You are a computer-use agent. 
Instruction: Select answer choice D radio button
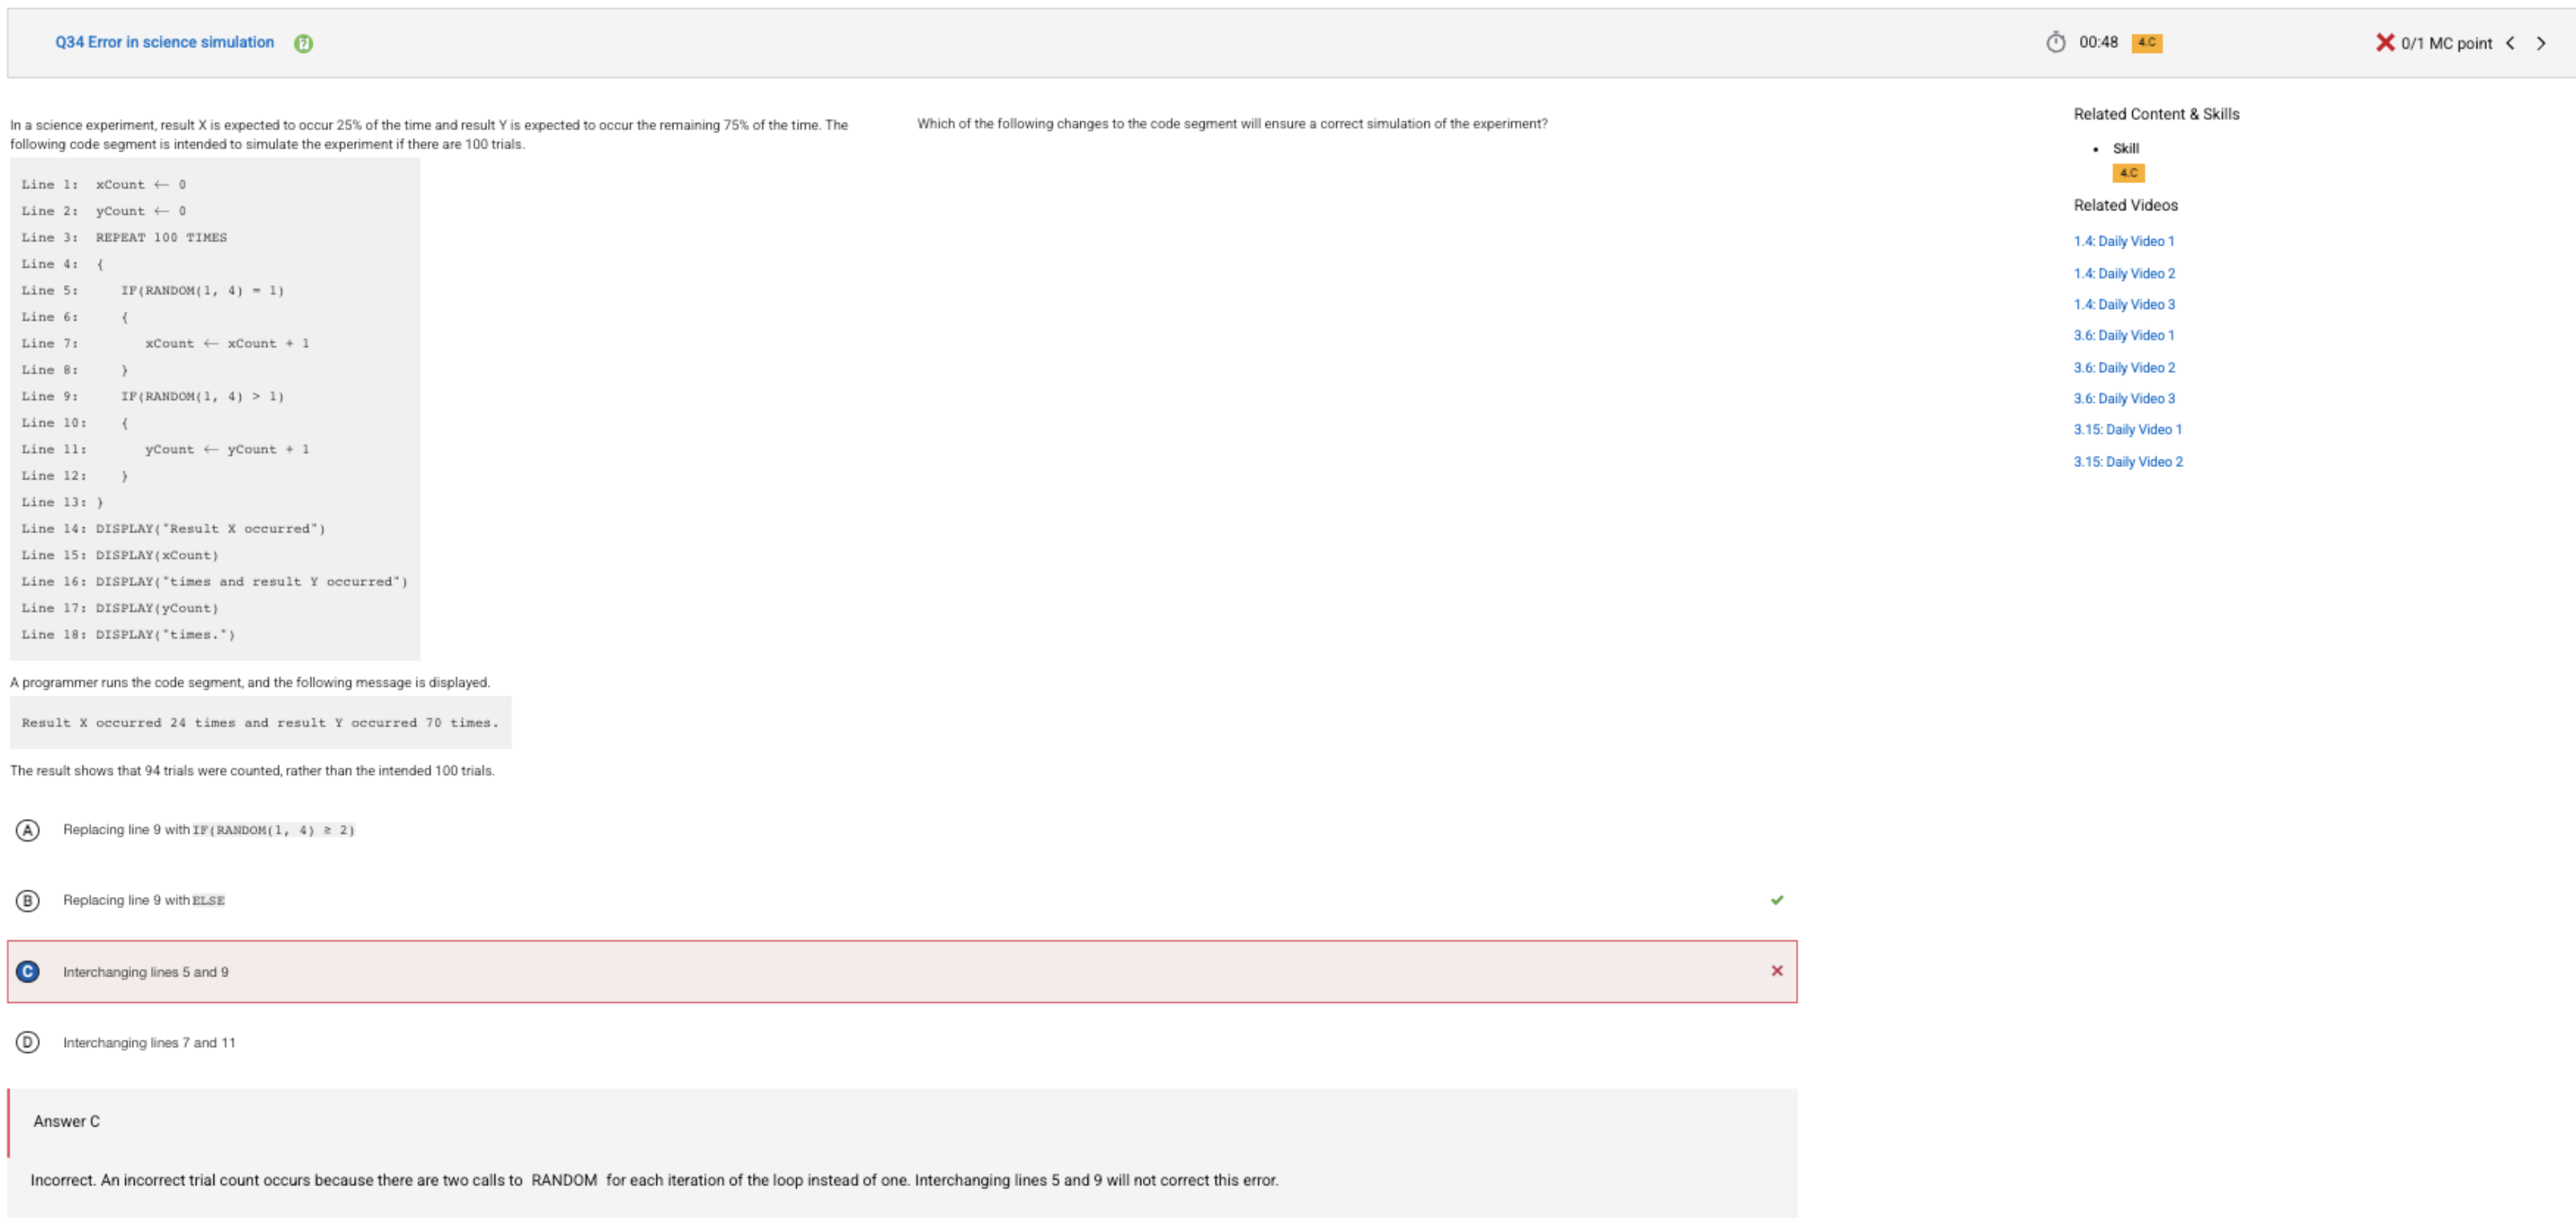click(28, 1042)
